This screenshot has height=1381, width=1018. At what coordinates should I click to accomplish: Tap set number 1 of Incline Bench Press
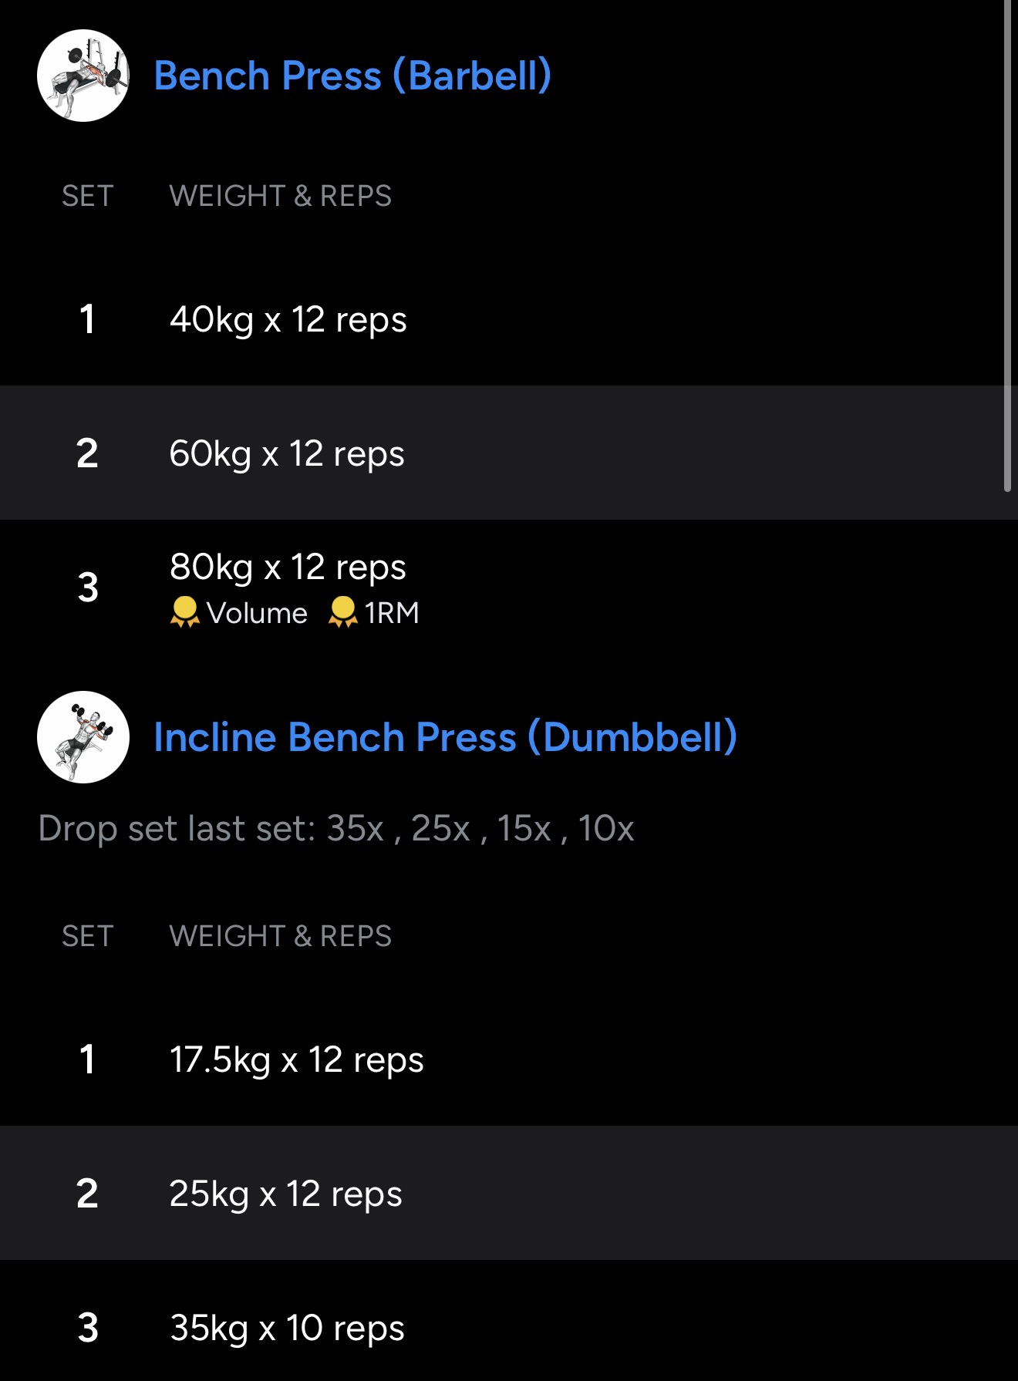[87, 1059]
